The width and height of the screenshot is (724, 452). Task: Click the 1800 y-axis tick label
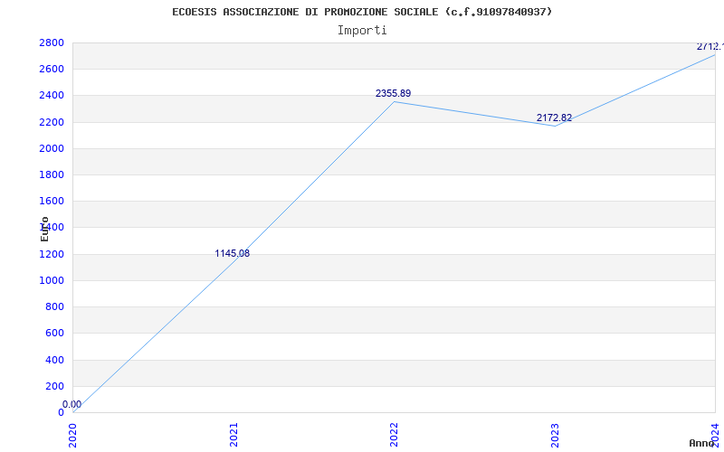(x=52, y=174)
